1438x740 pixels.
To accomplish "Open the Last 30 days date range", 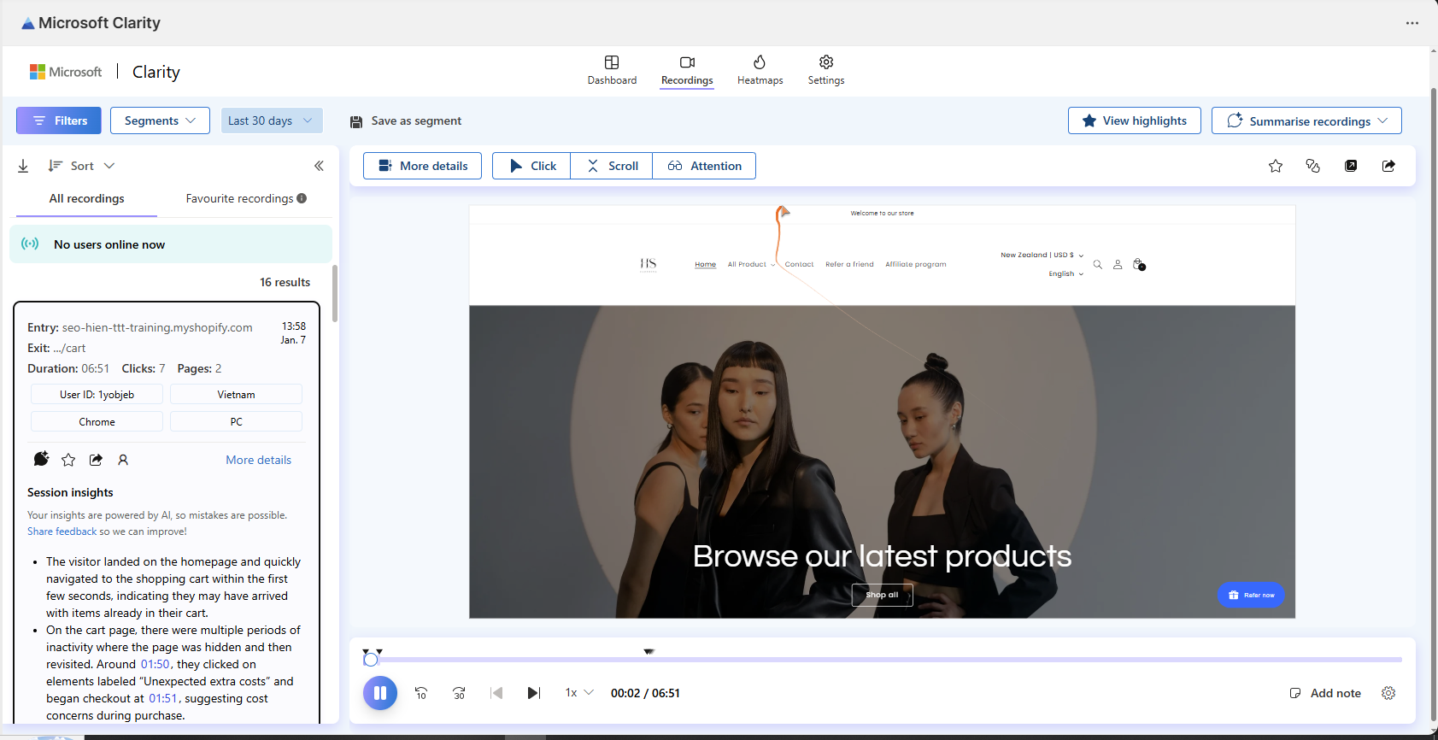I will (x=272, y=120).
